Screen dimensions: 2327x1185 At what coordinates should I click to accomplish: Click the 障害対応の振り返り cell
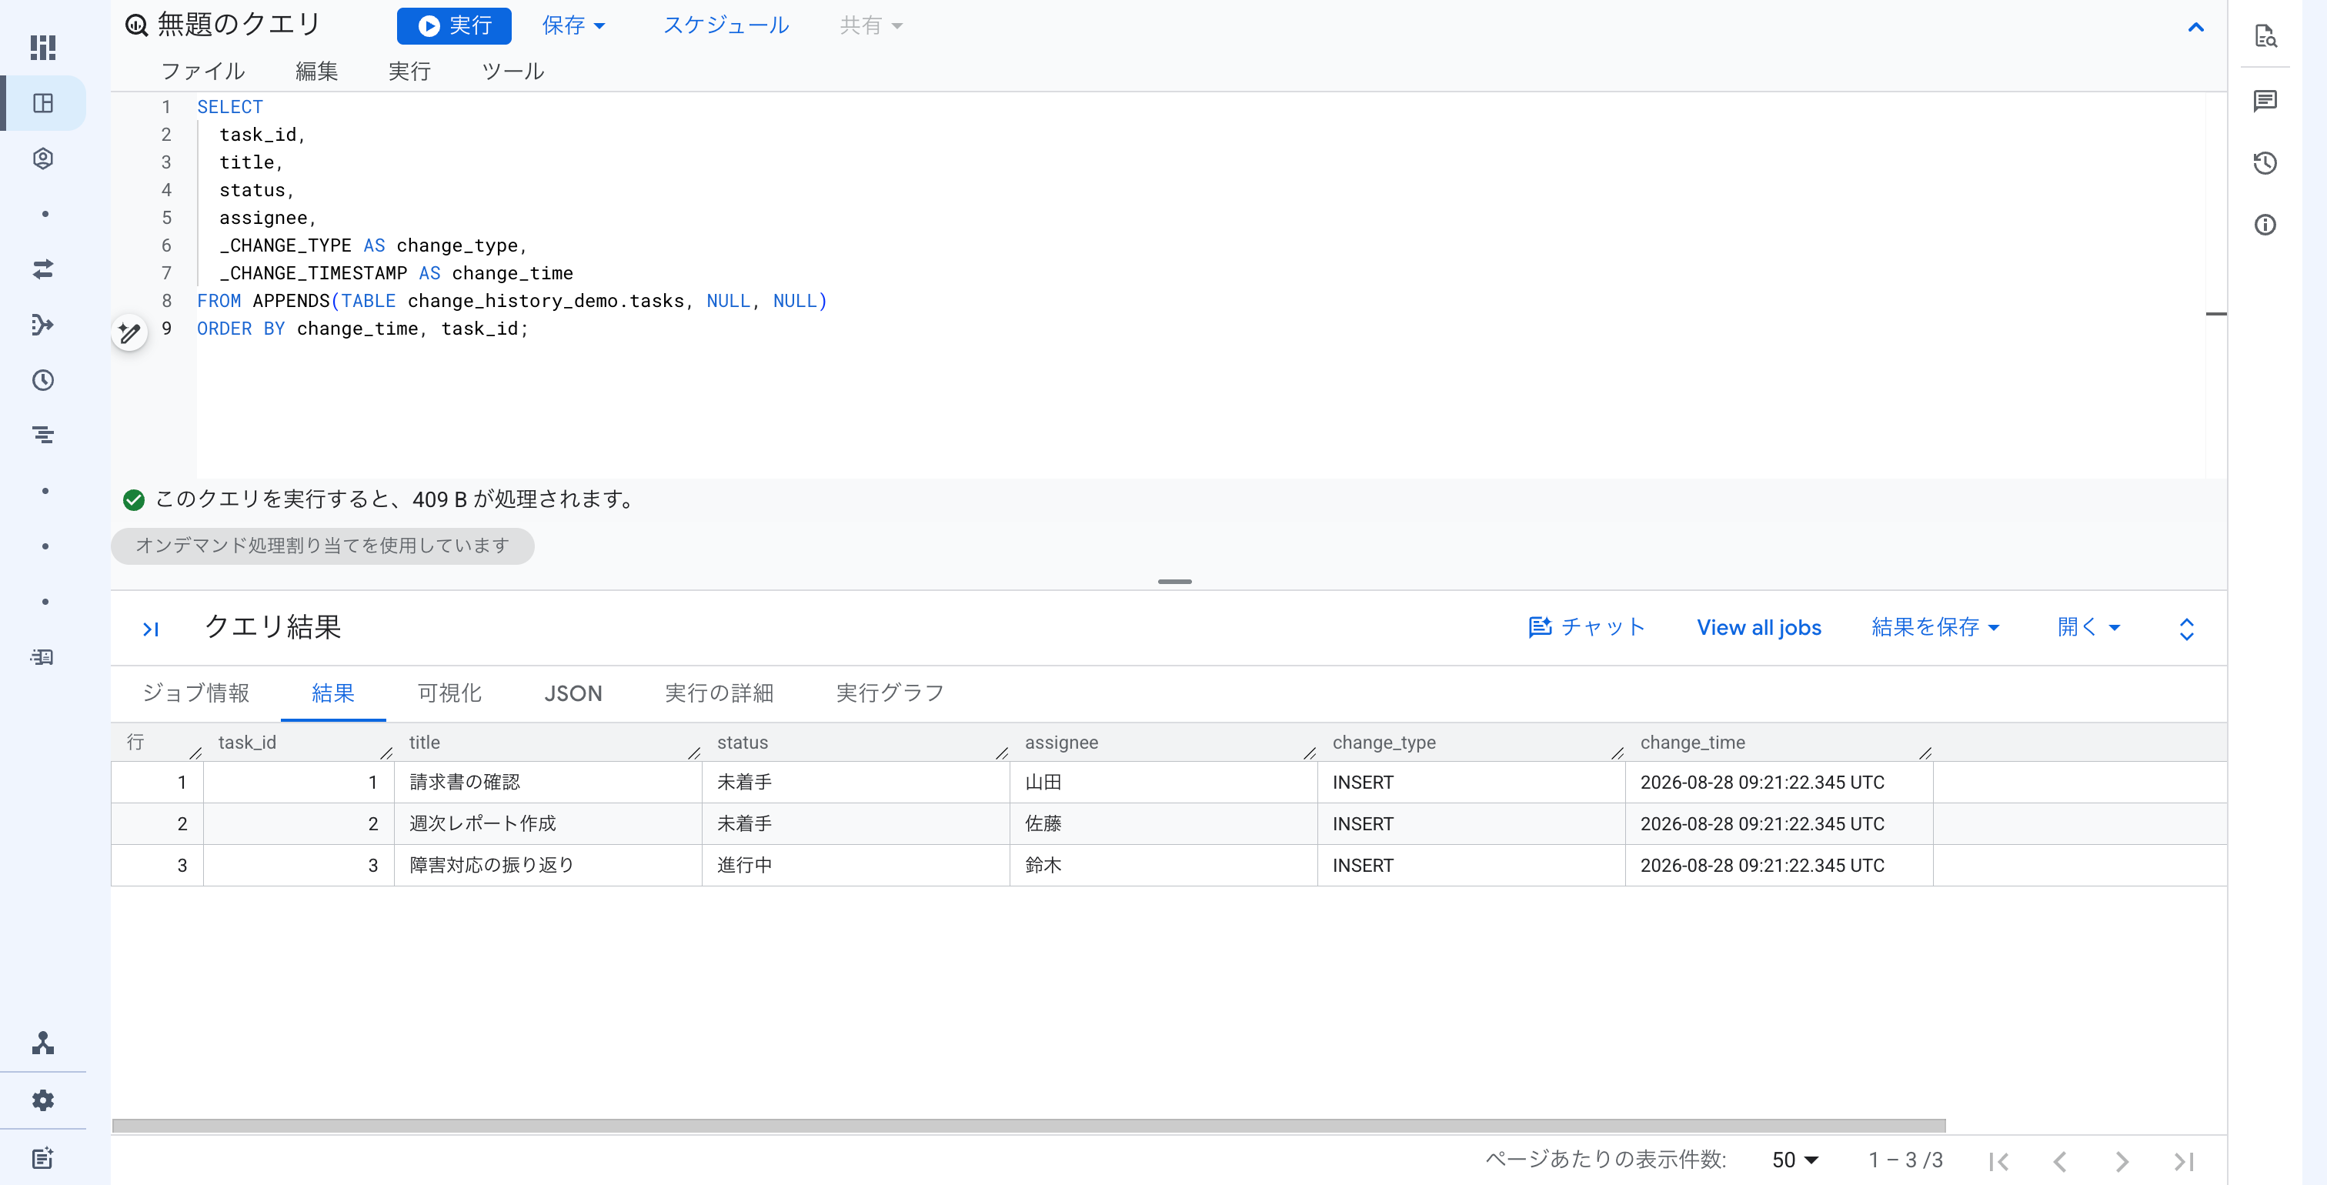point(547,865)
